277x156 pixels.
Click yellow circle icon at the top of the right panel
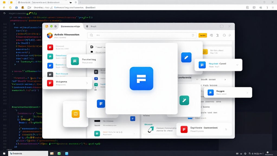(x=205, y=52)
